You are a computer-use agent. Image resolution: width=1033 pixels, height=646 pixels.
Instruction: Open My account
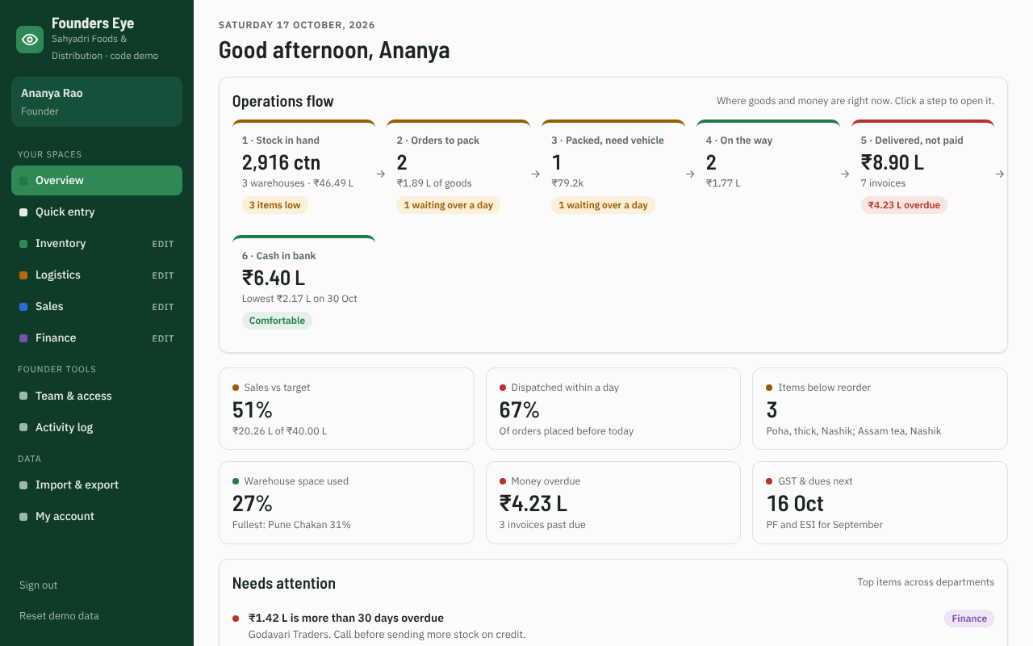(97, 516)
